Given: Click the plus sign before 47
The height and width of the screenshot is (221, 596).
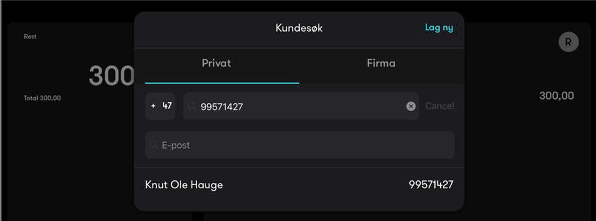Looking at the screenshot, I should tap(153, 106).
